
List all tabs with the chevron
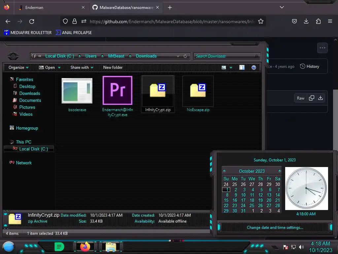(282, 7)
